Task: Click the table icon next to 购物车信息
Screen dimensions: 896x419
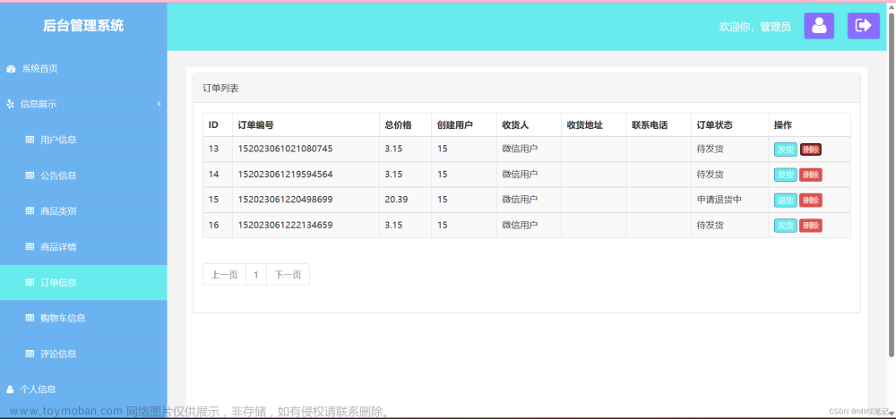Action: [x=30, y=318]
